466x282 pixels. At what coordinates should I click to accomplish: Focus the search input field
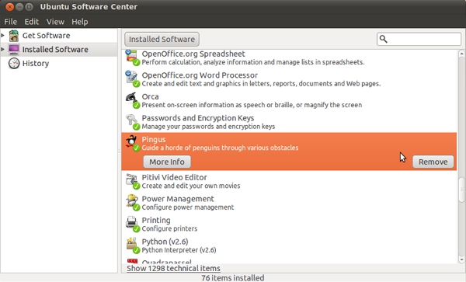point(419,39)
